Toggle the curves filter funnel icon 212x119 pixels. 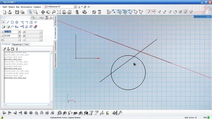pos(119,12)
